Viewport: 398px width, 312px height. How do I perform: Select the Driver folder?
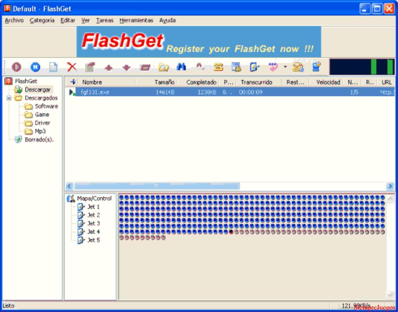click(42, 123)
